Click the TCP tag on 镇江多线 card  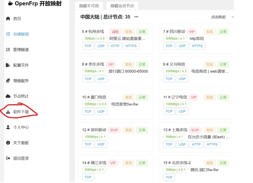[88, 177]
